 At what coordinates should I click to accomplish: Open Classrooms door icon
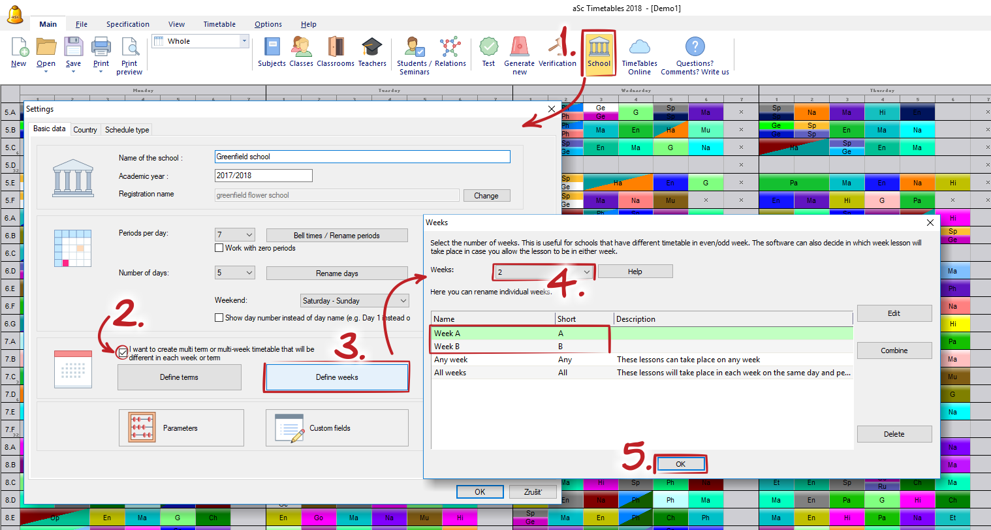[336, 48]
